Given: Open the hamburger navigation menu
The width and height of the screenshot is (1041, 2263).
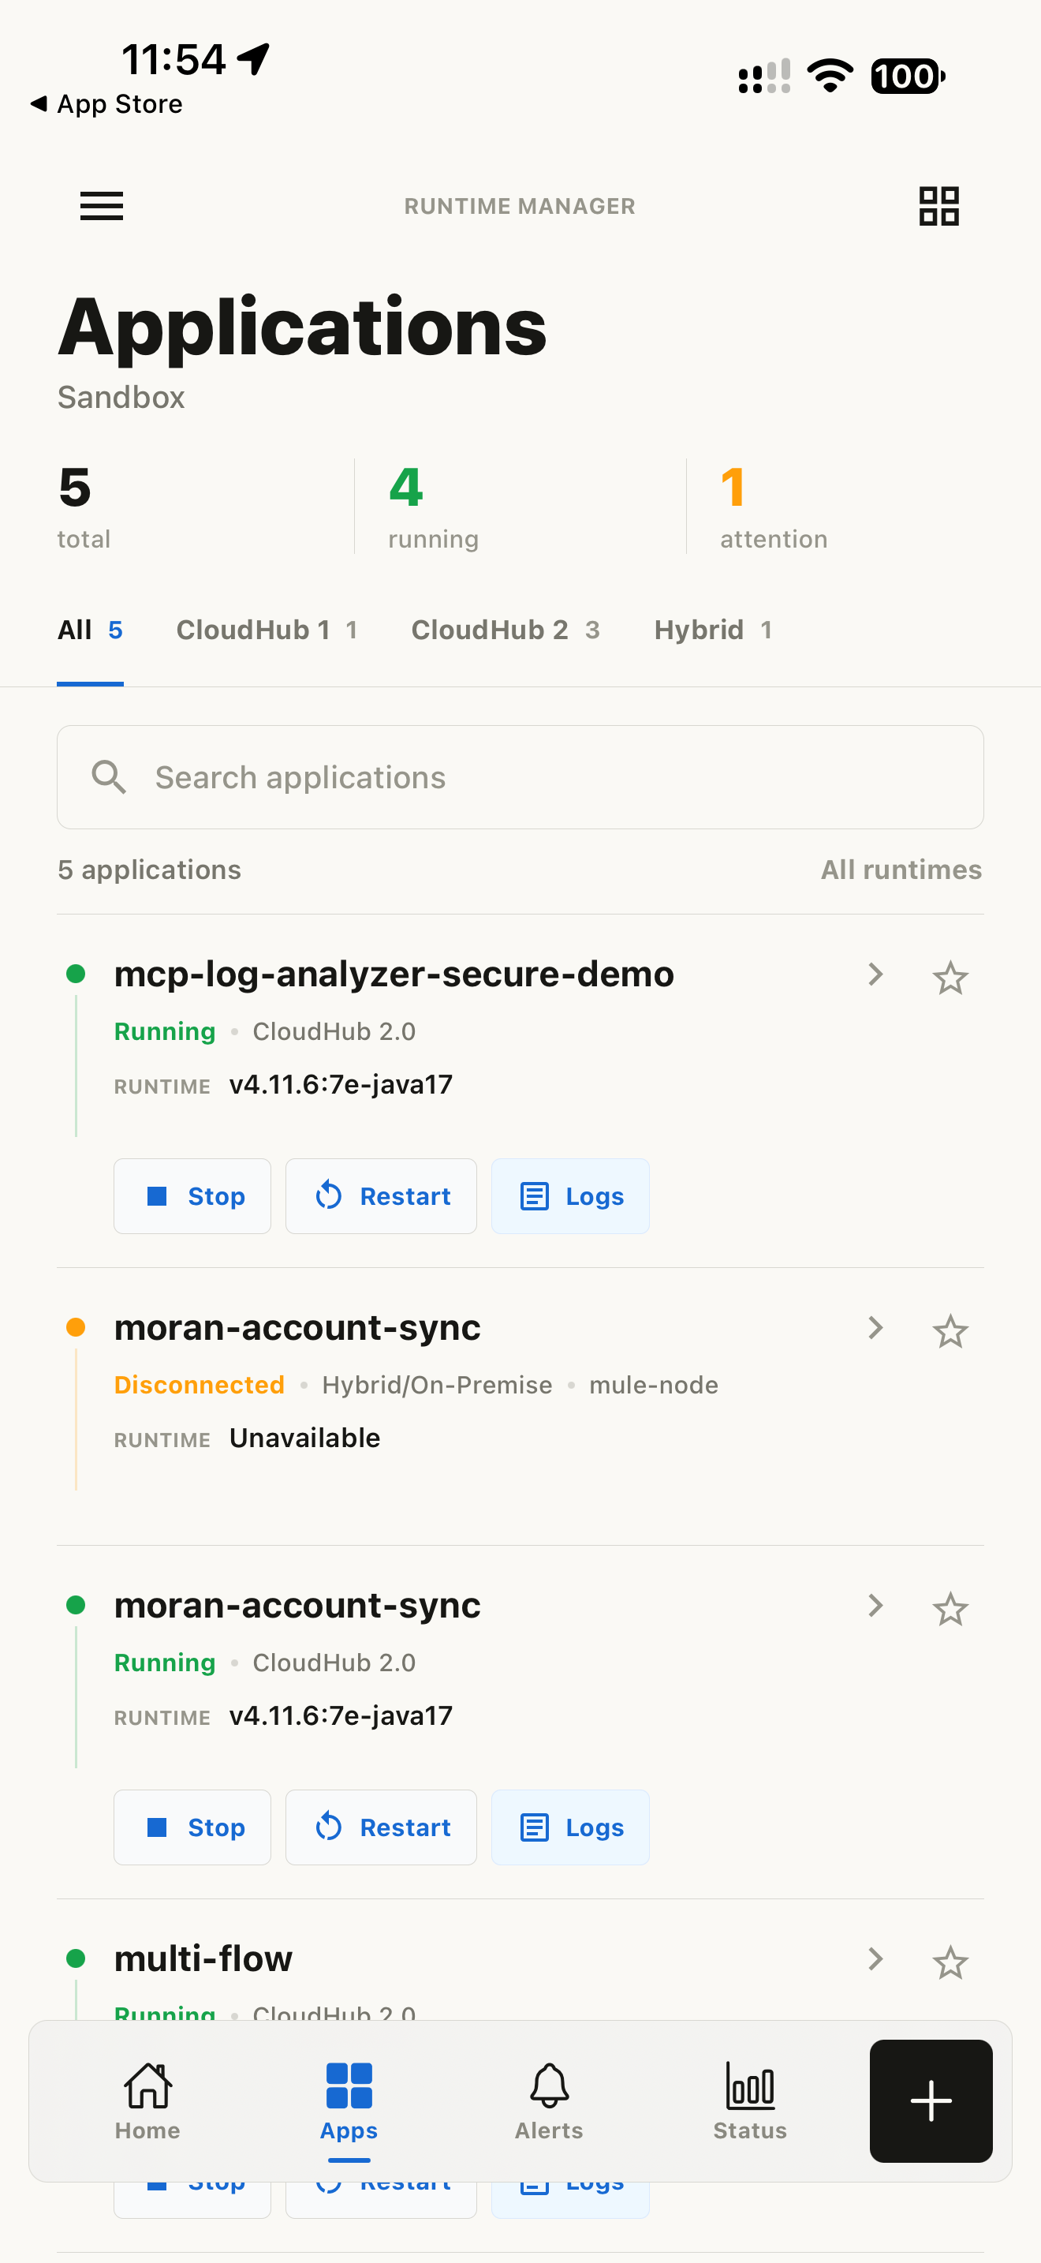Looking at the screenshot, I should coord(102,207).
